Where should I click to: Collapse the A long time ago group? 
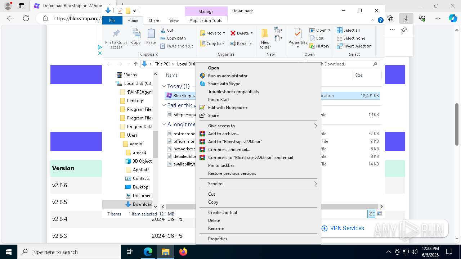tap(164, 124)
